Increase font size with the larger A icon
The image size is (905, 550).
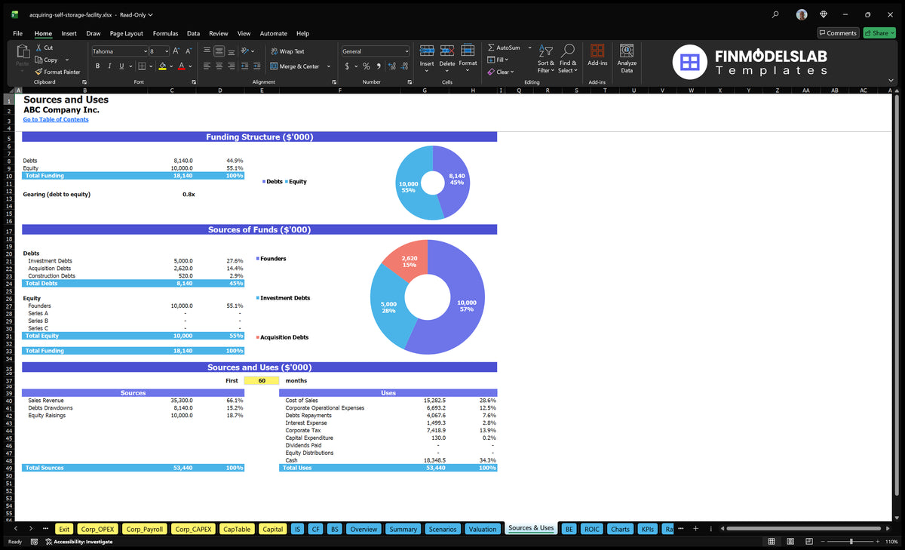(x=176, y=51)
